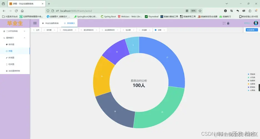260x139 pixels.
Task: Open the Firefox application menu
Action: (x=256, y=11)
